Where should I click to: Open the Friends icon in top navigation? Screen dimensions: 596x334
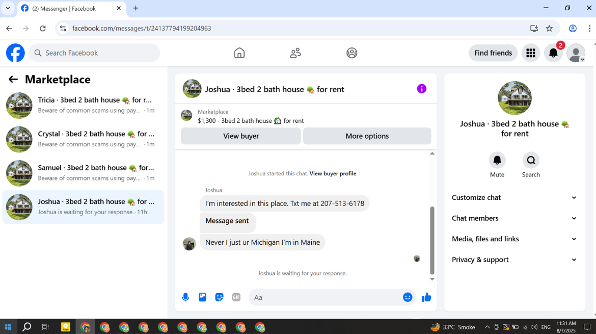point(295,53)
